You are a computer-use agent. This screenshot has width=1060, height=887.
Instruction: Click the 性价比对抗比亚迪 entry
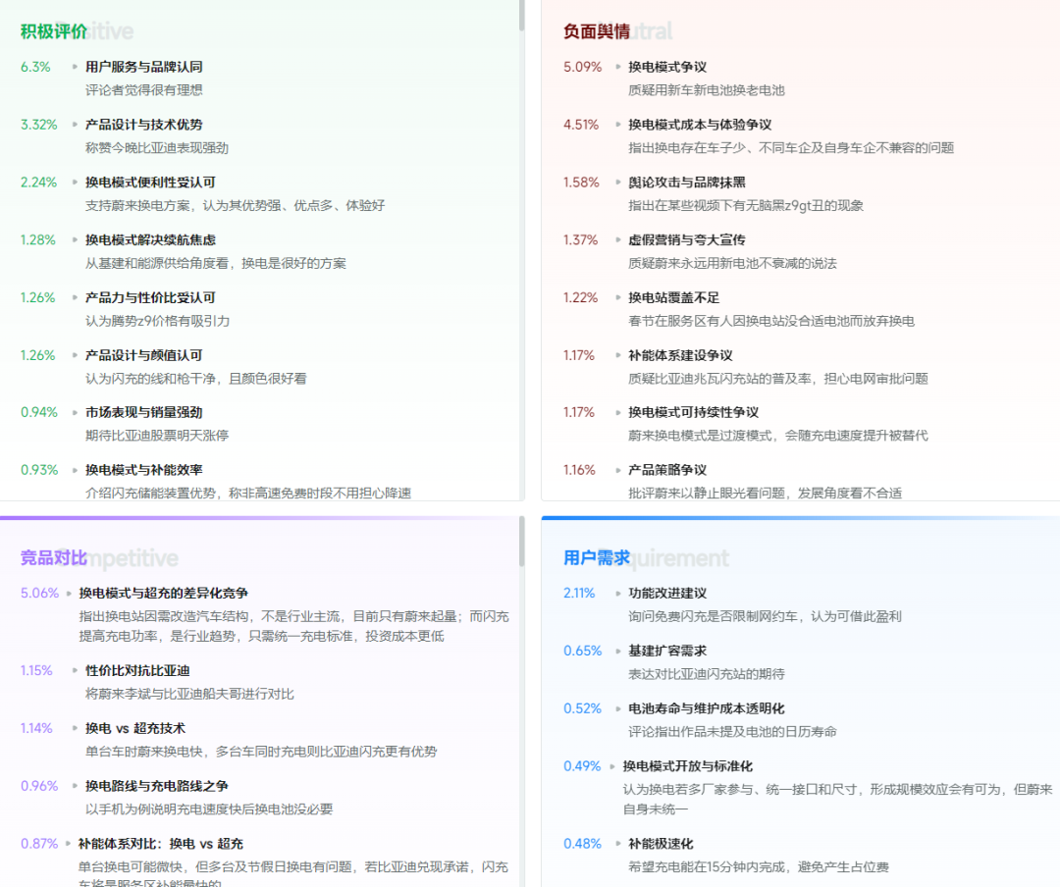(135, 670)
